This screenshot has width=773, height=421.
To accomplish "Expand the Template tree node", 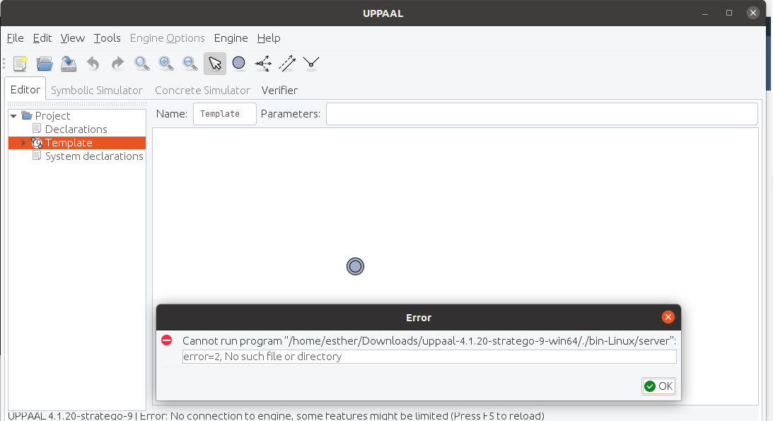I will [23, 142].
